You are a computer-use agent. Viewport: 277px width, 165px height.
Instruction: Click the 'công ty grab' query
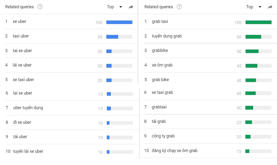(x=163, y=136)
